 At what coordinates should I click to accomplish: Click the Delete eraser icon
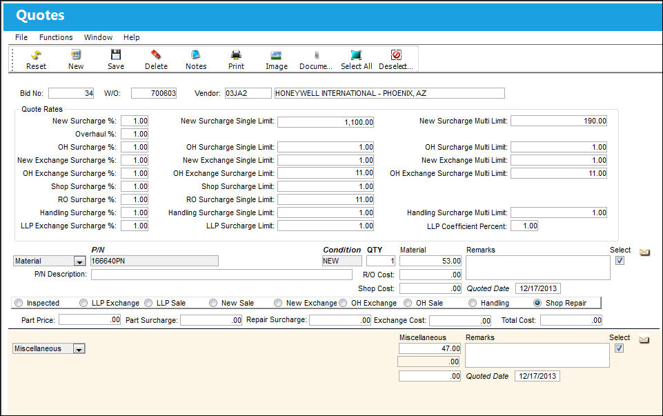pos(156,55)
